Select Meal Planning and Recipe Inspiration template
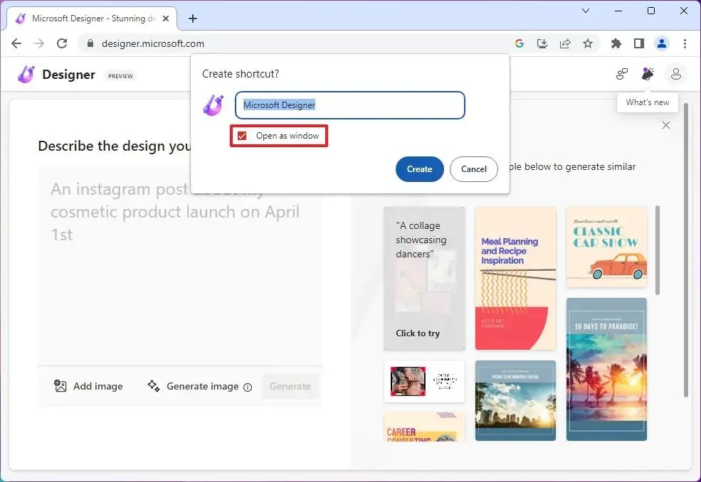701x482 pixels. click(515, 278)
